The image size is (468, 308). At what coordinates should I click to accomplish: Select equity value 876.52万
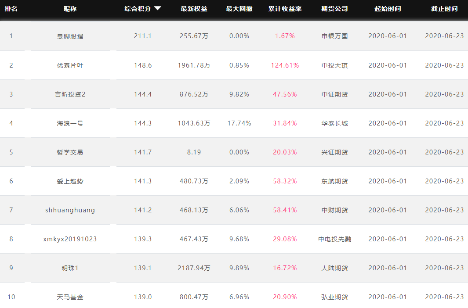point(194,94)
